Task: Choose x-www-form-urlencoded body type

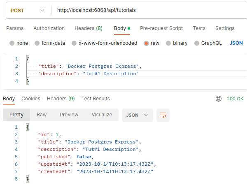Action: pos(74,43)
